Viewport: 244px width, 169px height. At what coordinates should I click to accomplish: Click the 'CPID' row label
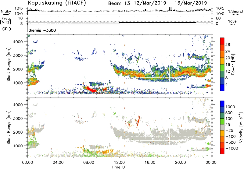point(7,29)
